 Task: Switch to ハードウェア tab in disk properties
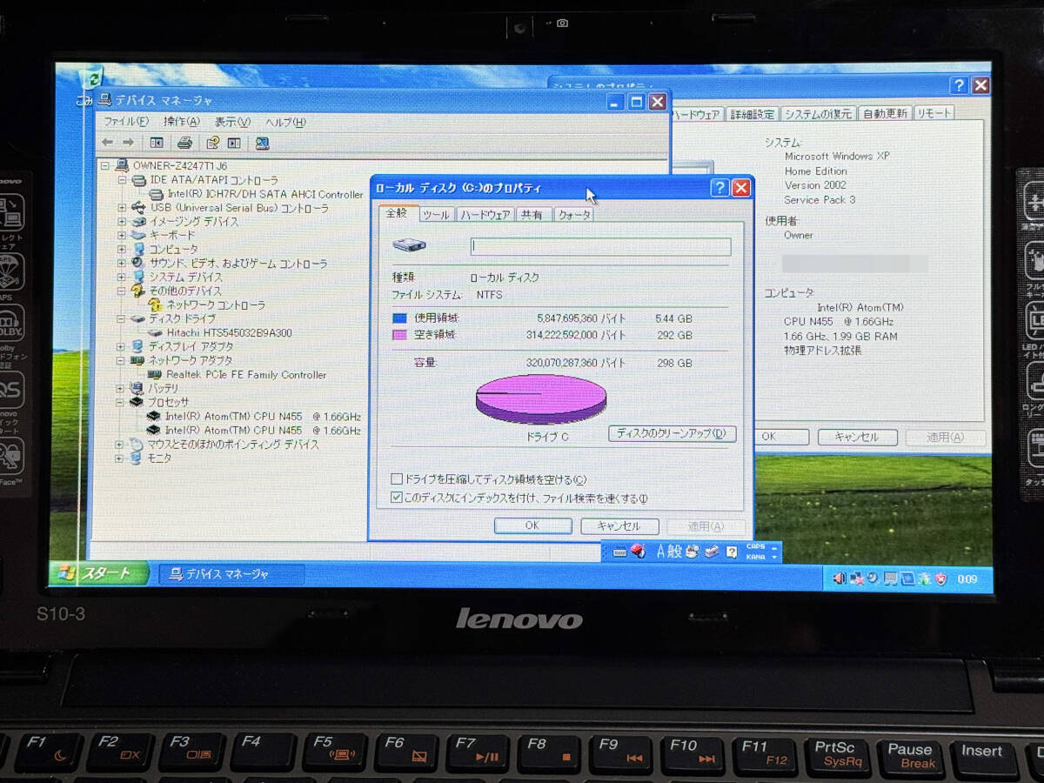click(x=485, y=214)
